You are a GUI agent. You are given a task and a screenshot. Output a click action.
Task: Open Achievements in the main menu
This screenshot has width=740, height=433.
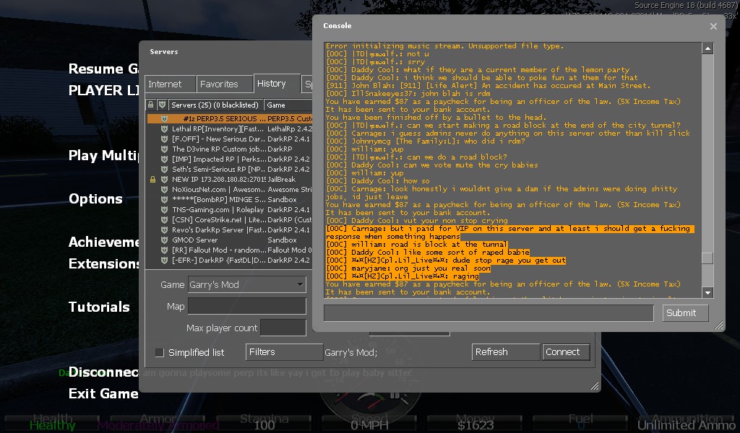coord(103,242)
